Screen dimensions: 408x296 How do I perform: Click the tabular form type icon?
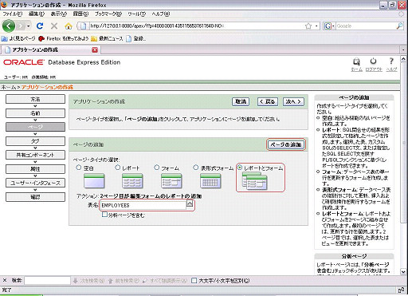pyautogui.click(x=210, y=181)
